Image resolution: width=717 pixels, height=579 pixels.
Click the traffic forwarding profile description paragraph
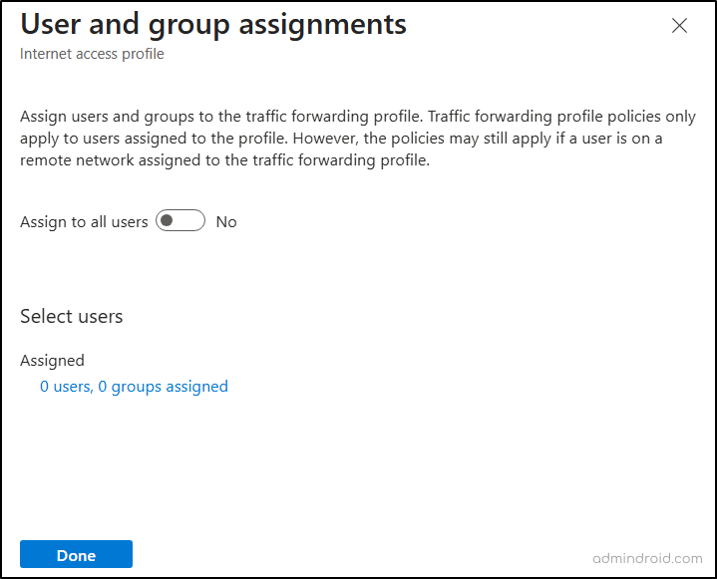pyautogui.click(x=357, y=139)
